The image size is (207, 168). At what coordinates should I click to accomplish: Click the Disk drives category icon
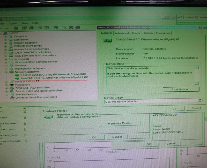pyautogui.click(x=11, y=40)
